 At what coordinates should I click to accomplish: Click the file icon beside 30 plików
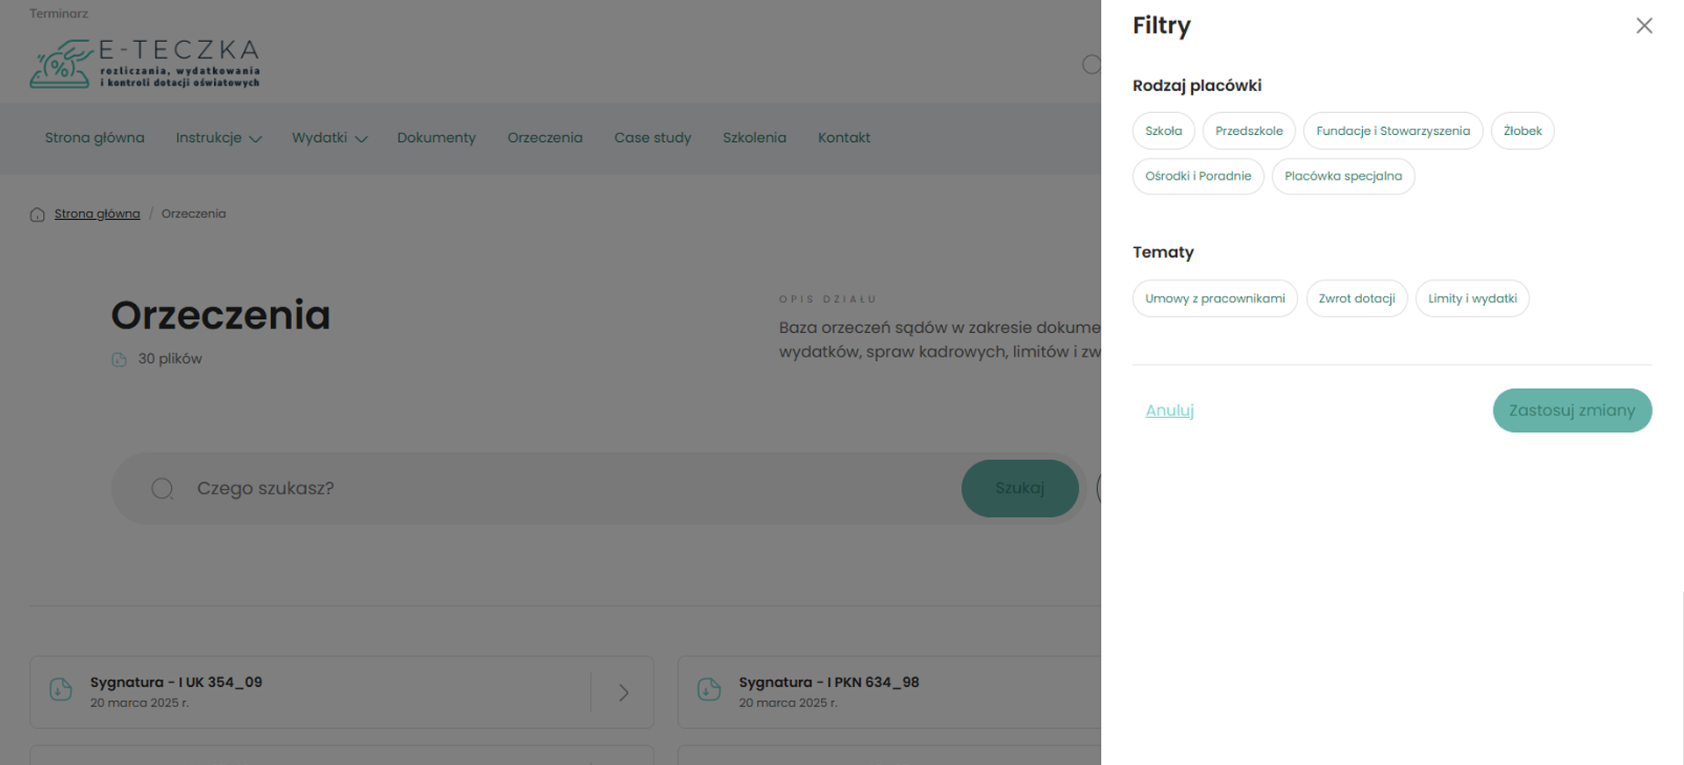click(119, 359)
